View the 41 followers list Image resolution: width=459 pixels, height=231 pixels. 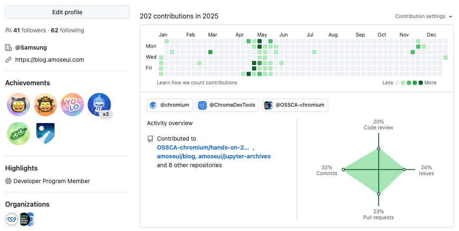click(x=29, y=30)
